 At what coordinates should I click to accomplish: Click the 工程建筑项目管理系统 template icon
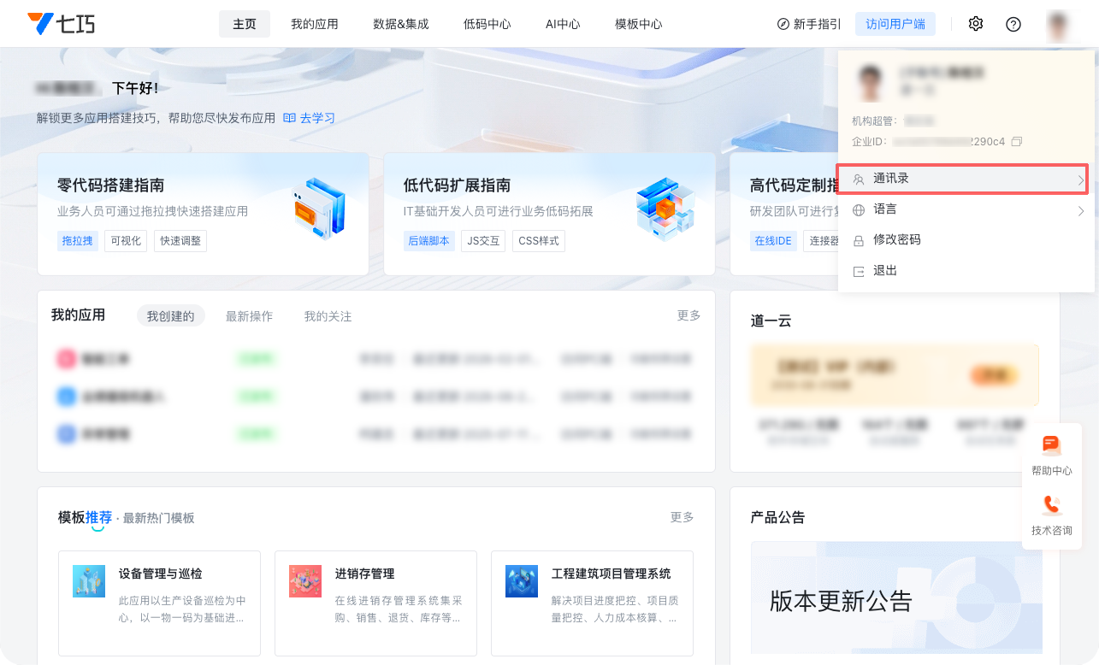point(522,581)
